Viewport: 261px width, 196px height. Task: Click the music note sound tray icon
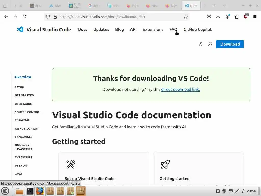(243, 191)
